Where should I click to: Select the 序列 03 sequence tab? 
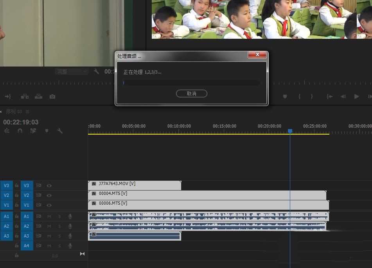[14, 112]
